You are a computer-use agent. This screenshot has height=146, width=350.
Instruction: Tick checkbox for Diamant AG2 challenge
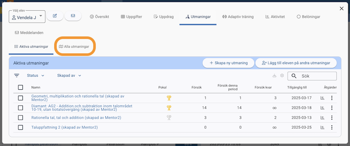click(x=21, y=108)
